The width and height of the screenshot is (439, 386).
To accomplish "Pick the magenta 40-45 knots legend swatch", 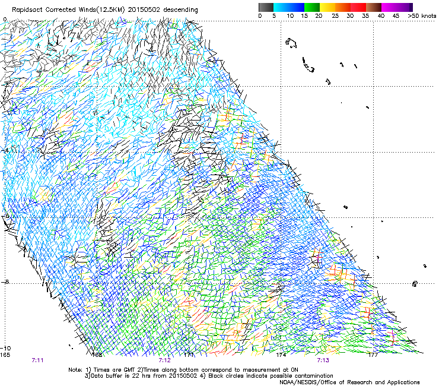I will pyautogui.click(x=389, y=7).
